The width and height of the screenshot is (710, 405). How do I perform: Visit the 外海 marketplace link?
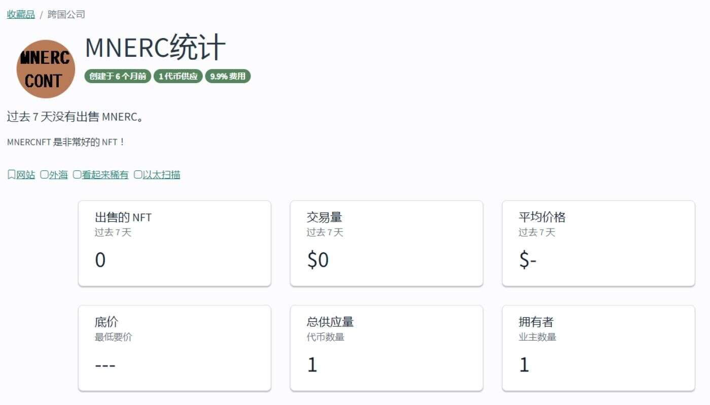[58, 174]
